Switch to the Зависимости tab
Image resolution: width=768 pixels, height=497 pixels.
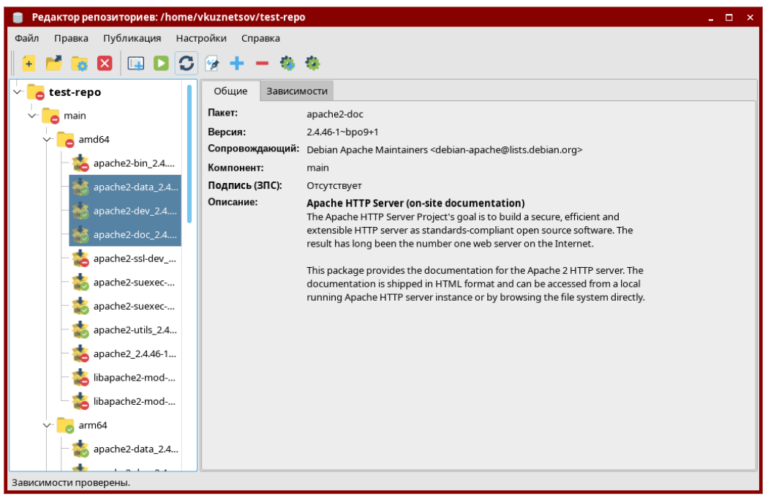pos(296,91)
